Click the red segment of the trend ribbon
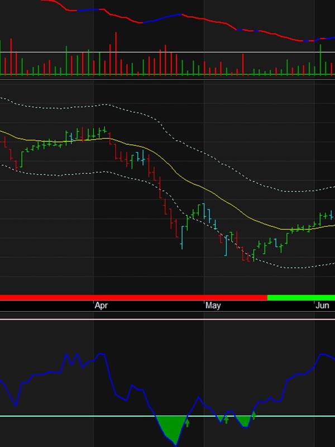Screen dimensions: 335x447 [x=133, y=298]
